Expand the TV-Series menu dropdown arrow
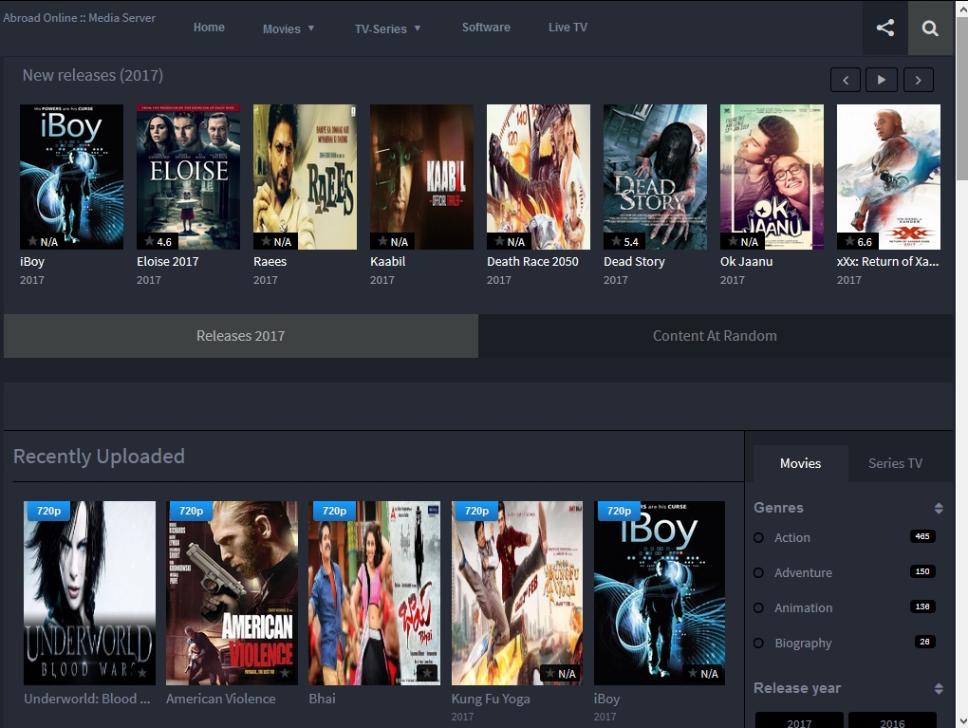 click(418, 28)
